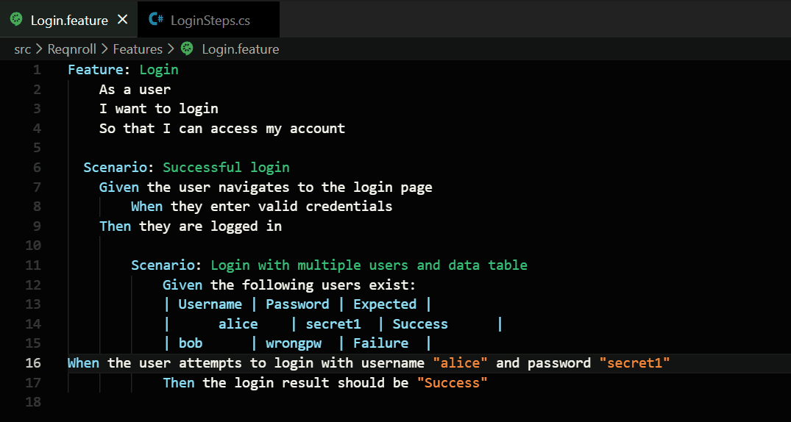Click the C# icon on the LoginSteps.cs tab
Viewport: 791px width, 422px height.
point(156,20)
